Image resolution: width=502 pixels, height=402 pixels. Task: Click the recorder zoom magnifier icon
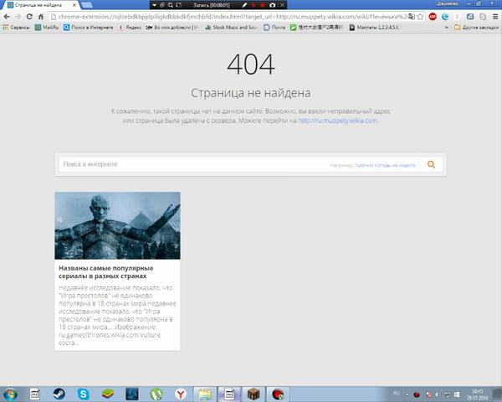[171, 5]
